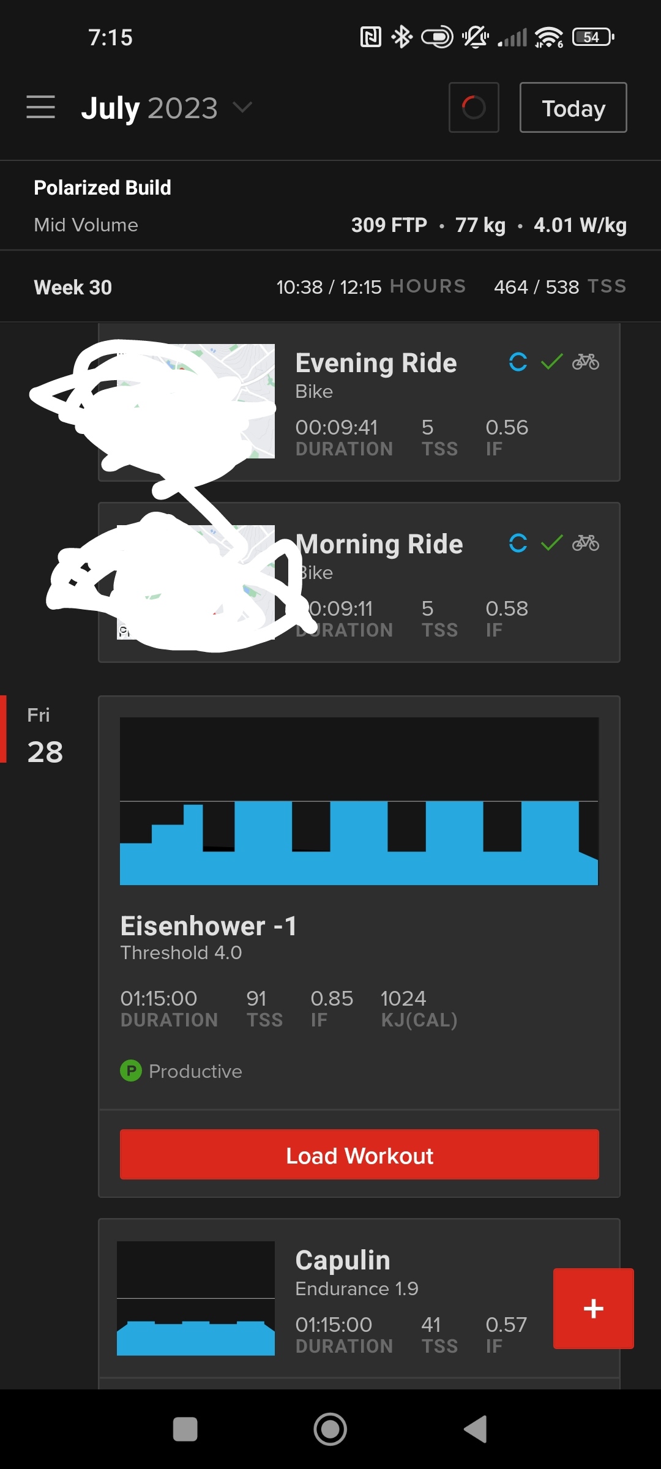The height and width of the screenshot is (1469, 661).
Task: Tap the Android home navigation button
Action: coord(330,1429)
